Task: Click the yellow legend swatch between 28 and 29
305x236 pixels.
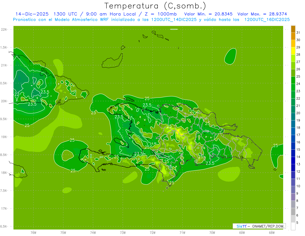Action: 293,51
